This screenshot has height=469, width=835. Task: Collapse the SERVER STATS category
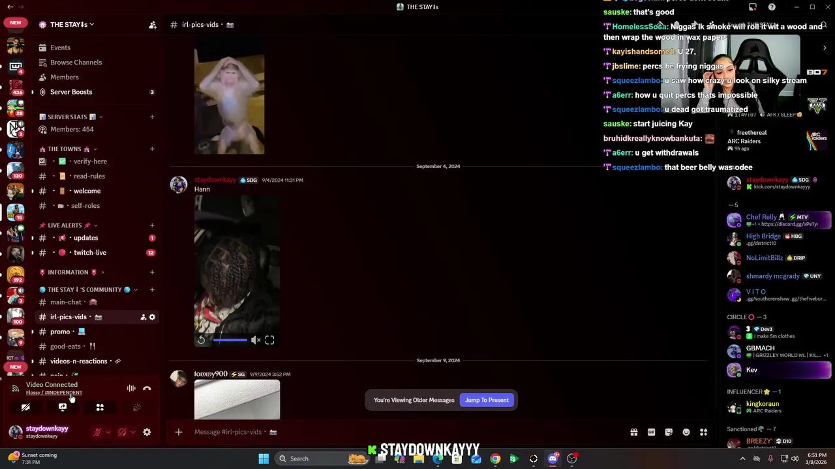(70, 117)
